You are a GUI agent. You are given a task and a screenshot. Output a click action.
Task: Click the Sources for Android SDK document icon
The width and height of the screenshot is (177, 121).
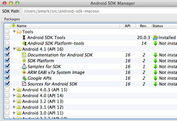pos(24,84)
